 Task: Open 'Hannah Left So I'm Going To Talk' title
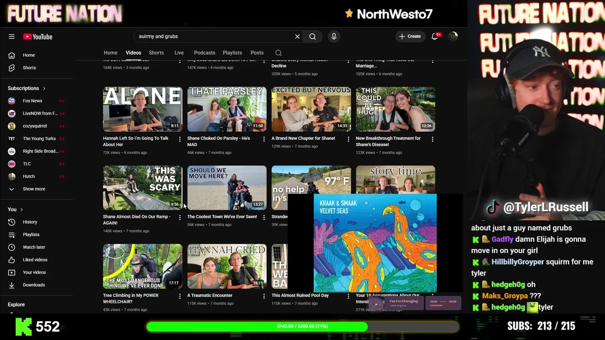tap(136, 141)
